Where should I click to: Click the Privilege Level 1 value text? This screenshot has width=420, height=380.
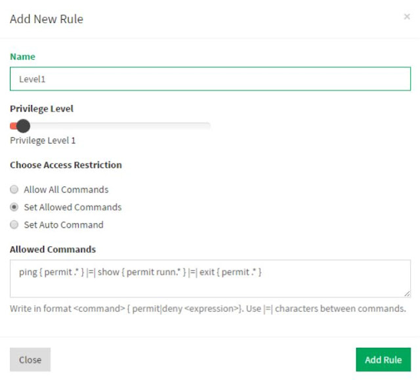43,140
